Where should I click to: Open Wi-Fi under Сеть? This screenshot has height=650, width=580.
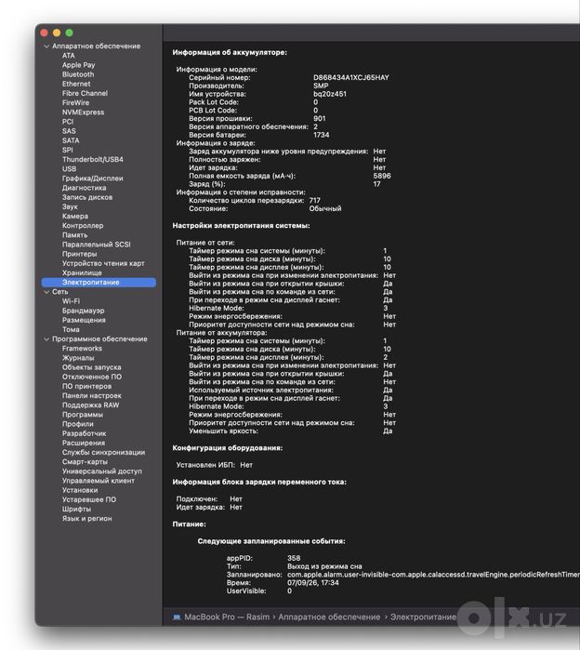[x=71, y=301]
